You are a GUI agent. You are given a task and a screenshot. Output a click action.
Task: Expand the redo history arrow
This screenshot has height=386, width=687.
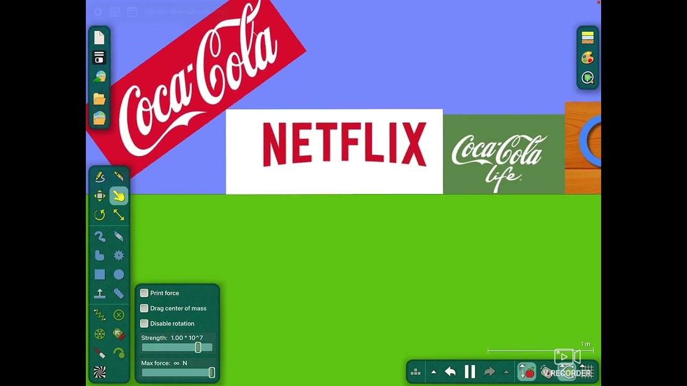506,372
